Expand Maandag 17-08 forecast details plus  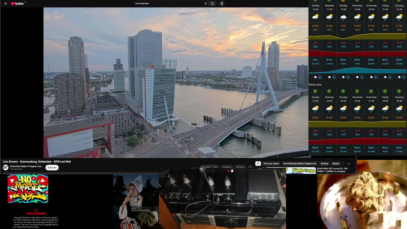(x=334, y=77)
